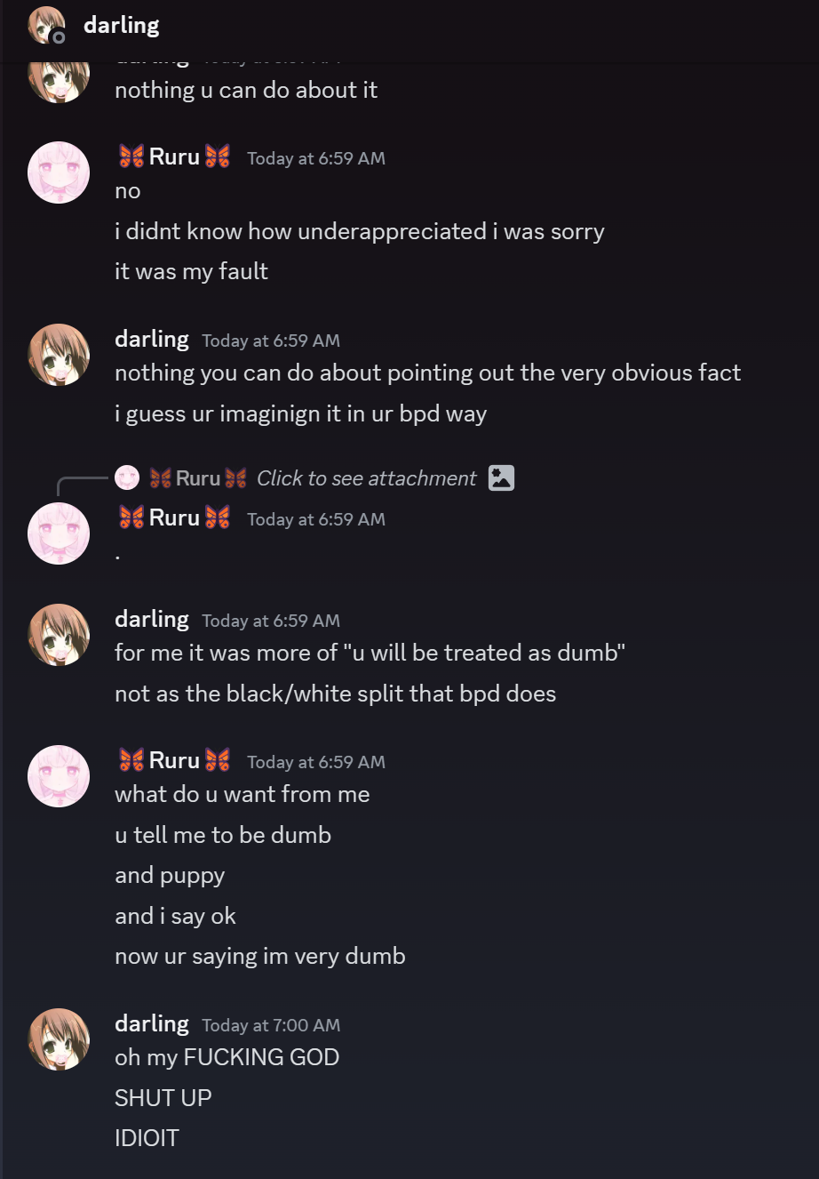The width and height of the screenshot is (819, 1179).
Task: Click 'Click to see attachment' reply link
Action: [x=366, y=478]
